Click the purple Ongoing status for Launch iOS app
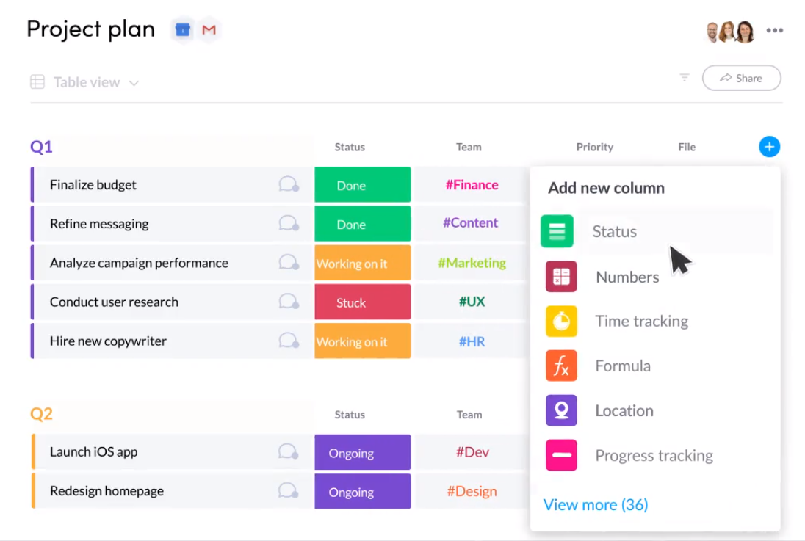 point(350,453)
